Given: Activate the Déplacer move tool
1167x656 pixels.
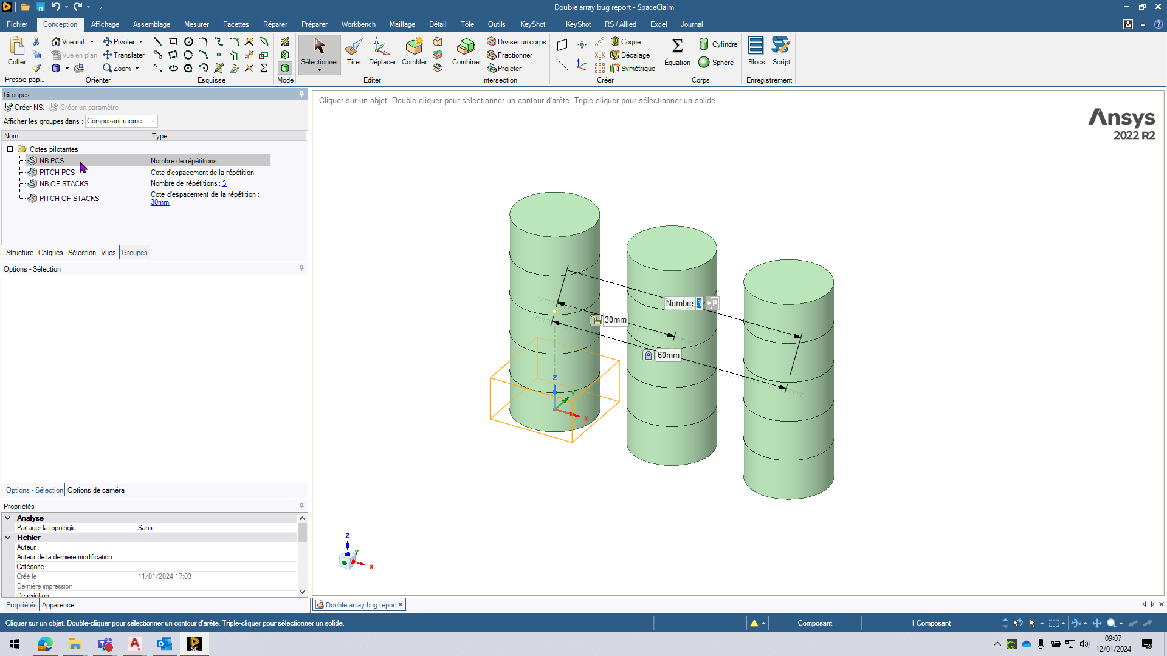Looking at the screenshot, I should [x=382, y=51].
